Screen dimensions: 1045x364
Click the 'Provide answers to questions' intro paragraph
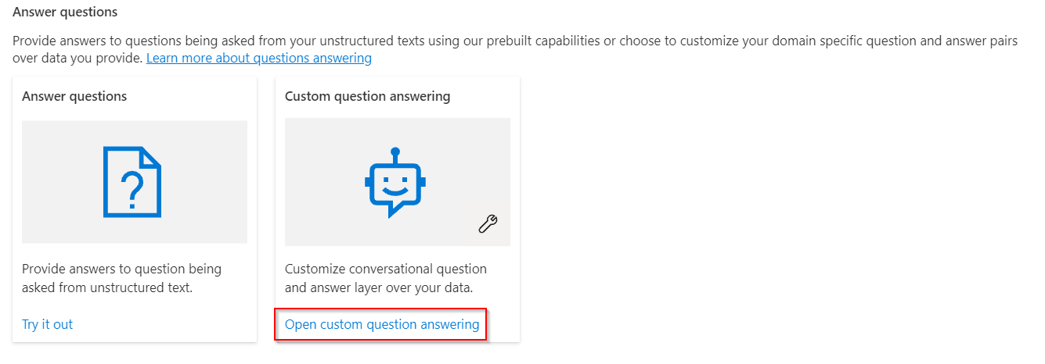tap(470, 41)
